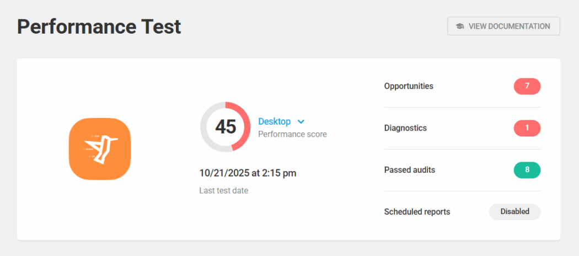Select the red Opportunities count badge
The height and width of the screenshot is (256, 579).
click(x=527, y=87)
